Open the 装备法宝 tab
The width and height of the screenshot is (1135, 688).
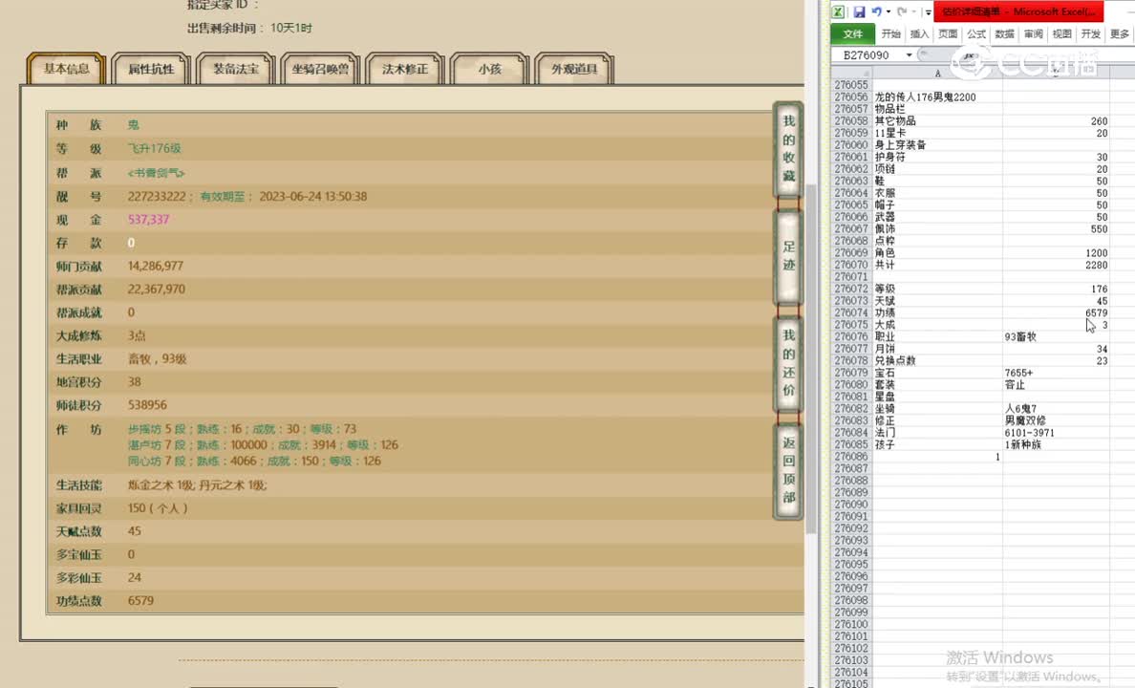coord(236,69)
